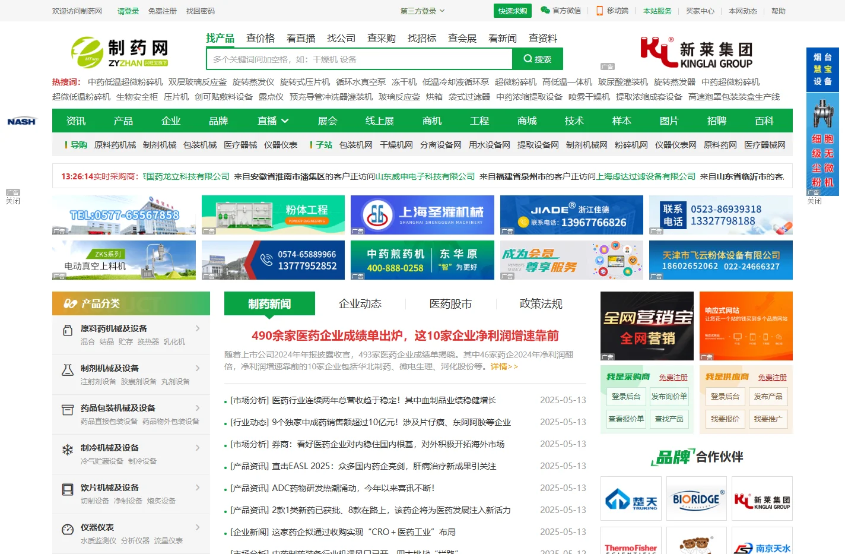The height and width of the screenshot is (554, 845).
Task: Click the 发布产品 button
Action: (768, 396)
